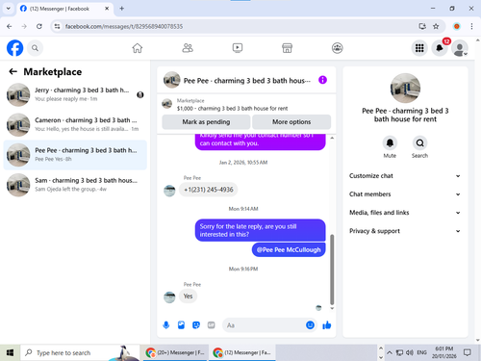This screenshot has height=361, width=481.
Task: Search within the conversation
Action: click(x=419, y=142)
